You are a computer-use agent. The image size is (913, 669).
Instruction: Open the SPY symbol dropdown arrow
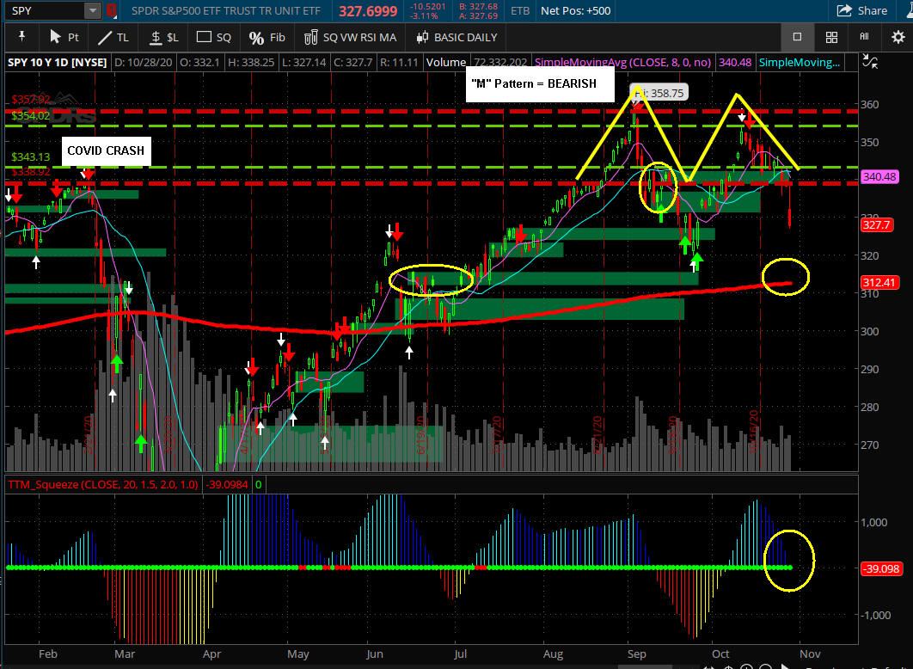[93, 10]
